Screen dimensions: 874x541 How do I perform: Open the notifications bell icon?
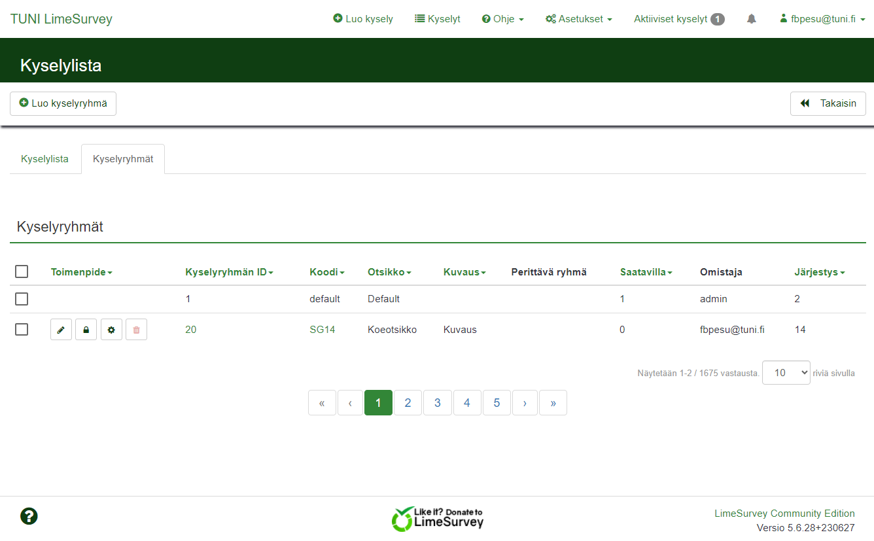point(752,19)
